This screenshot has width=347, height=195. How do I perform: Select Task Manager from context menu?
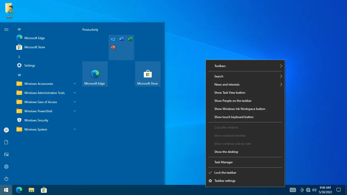224,162
